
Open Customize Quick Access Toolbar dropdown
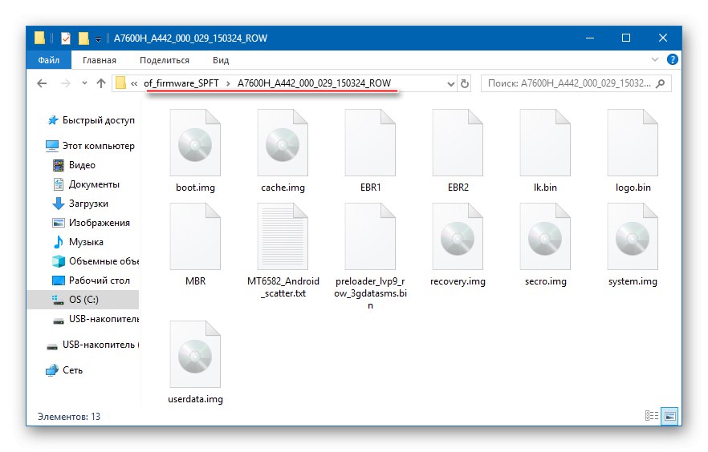pyautogui.click(x=98, y=39)
